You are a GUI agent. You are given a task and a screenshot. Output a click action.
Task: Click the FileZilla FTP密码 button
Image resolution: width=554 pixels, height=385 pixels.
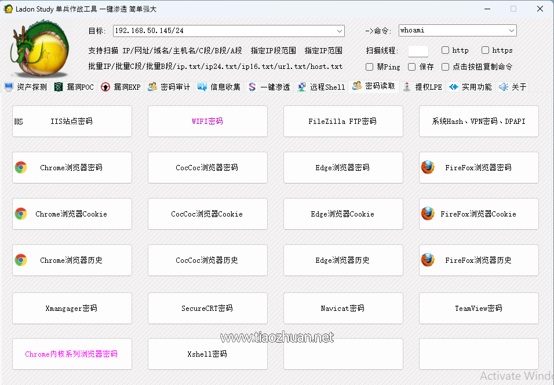point(343,122)
